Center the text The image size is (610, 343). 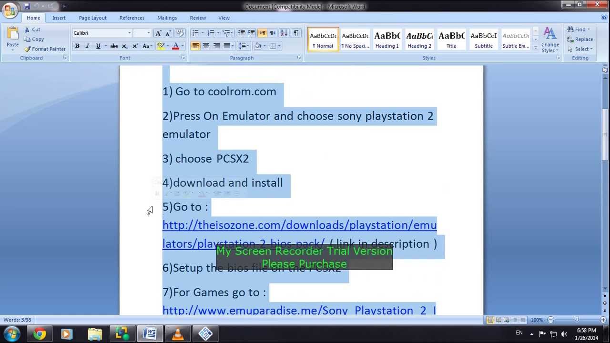click(x=206, y=46)
